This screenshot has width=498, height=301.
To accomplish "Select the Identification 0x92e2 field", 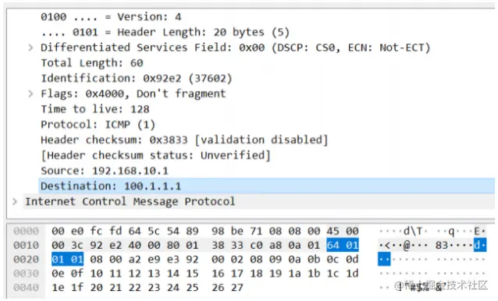I will coord(137,78).
